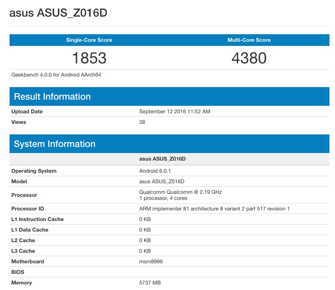Click the msm8996 motherboard value

[x=151, y=261]
